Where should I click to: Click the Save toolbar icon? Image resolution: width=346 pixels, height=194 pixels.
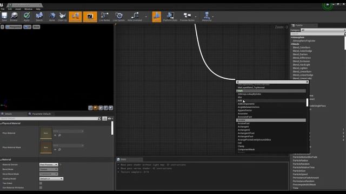(4, 17)
